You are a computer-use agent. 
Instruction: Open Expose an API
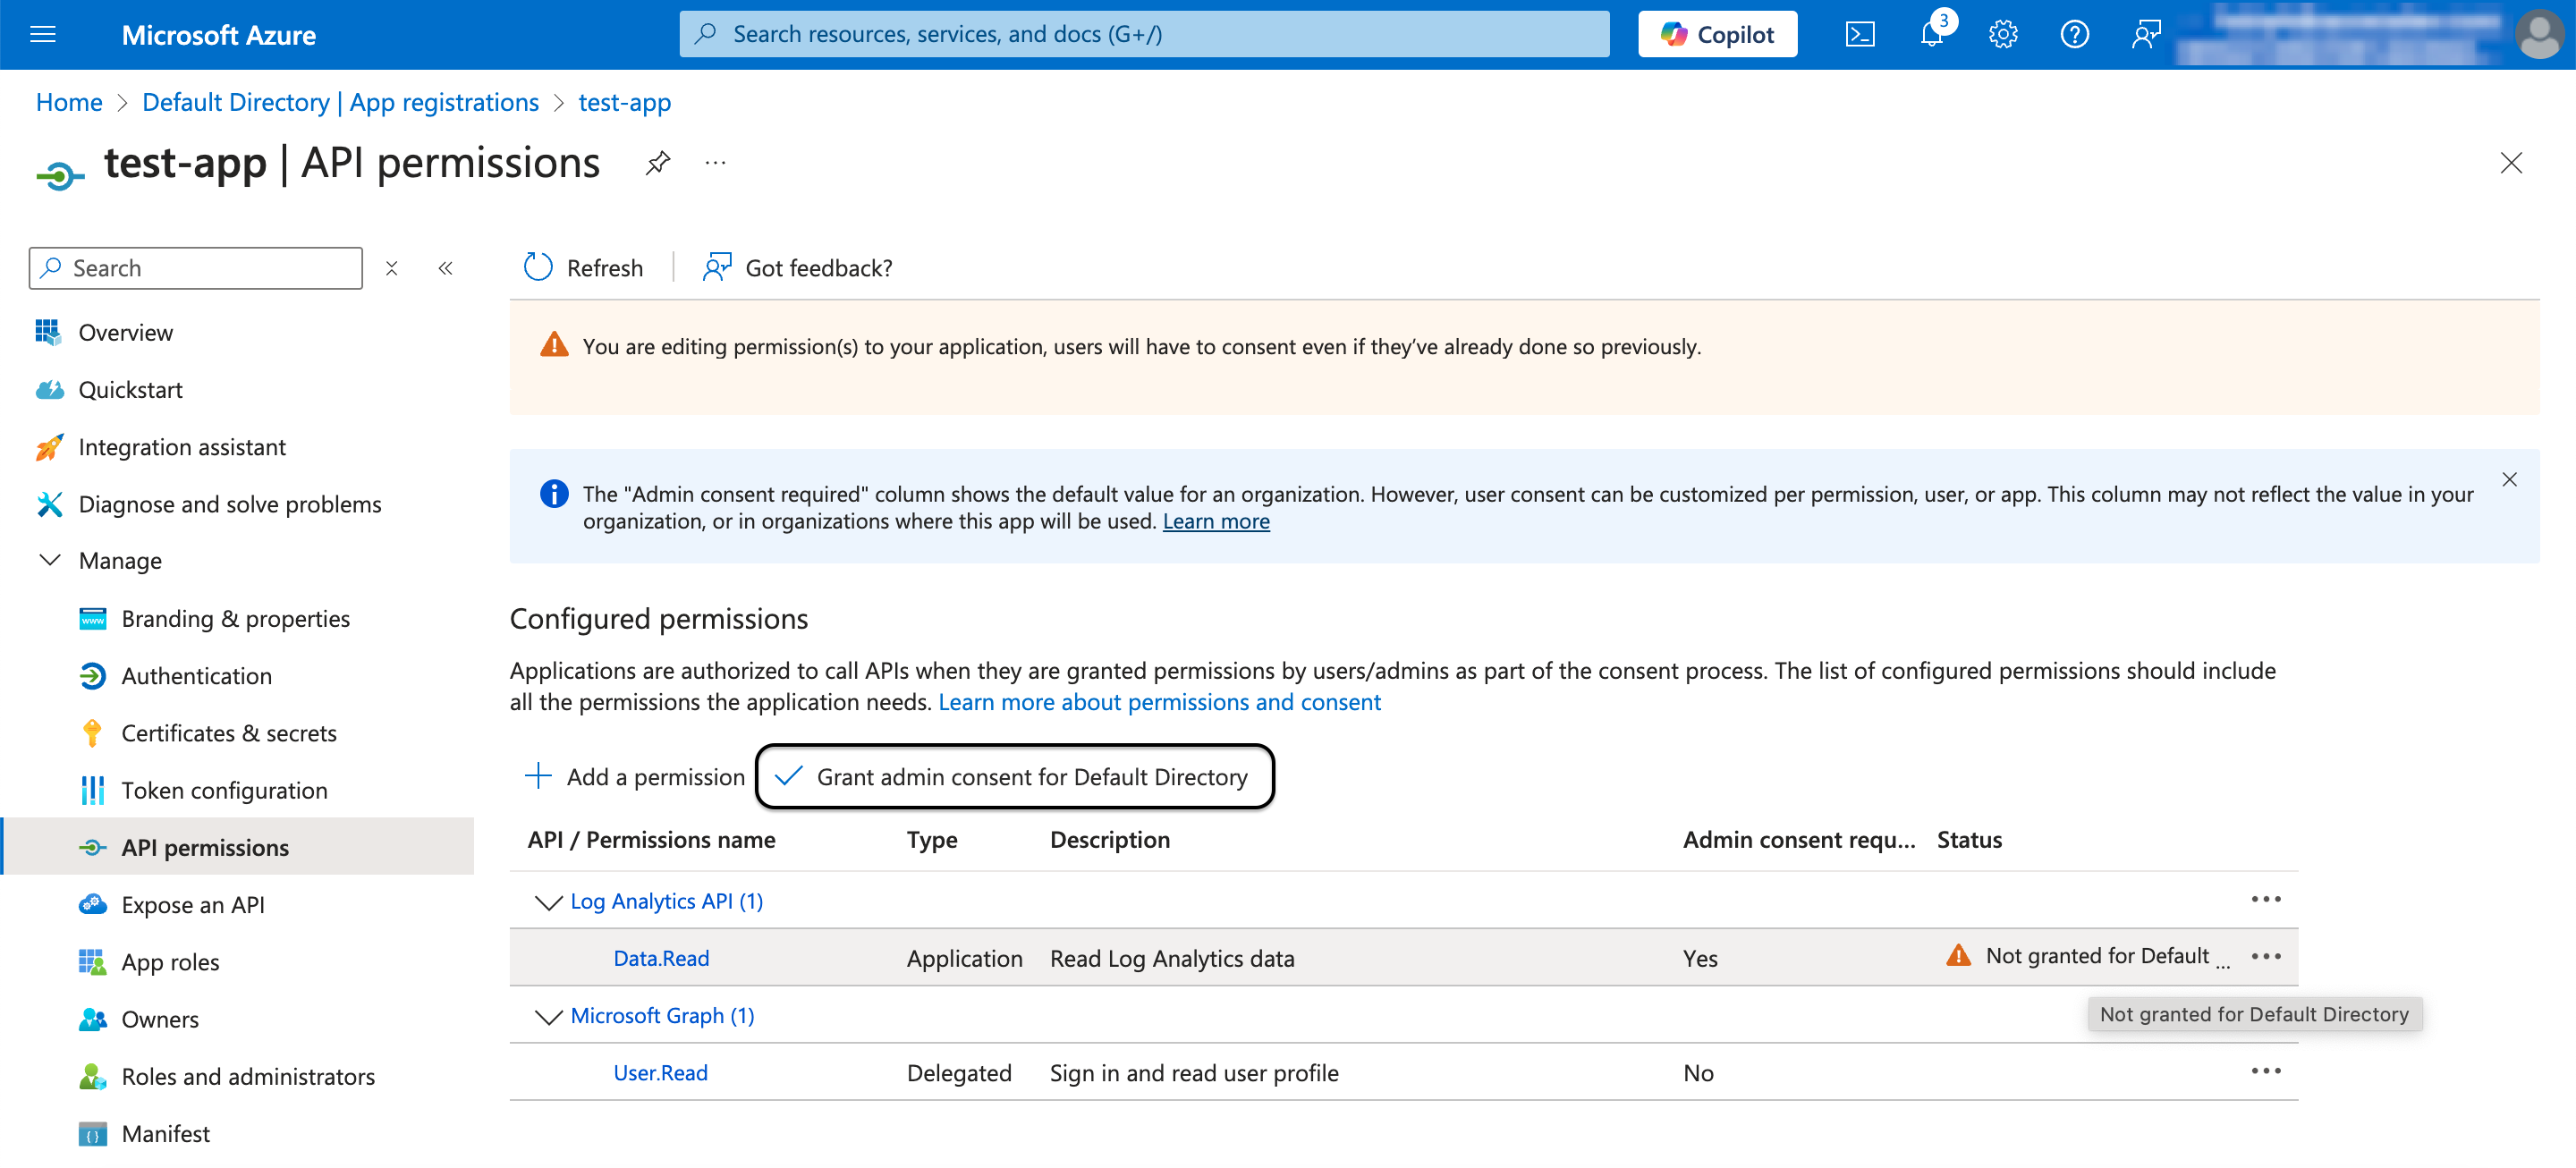coord(192,905)
